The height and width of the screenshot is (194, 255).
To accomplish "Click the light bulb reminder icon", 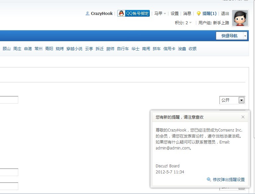I will coord(199,14).
